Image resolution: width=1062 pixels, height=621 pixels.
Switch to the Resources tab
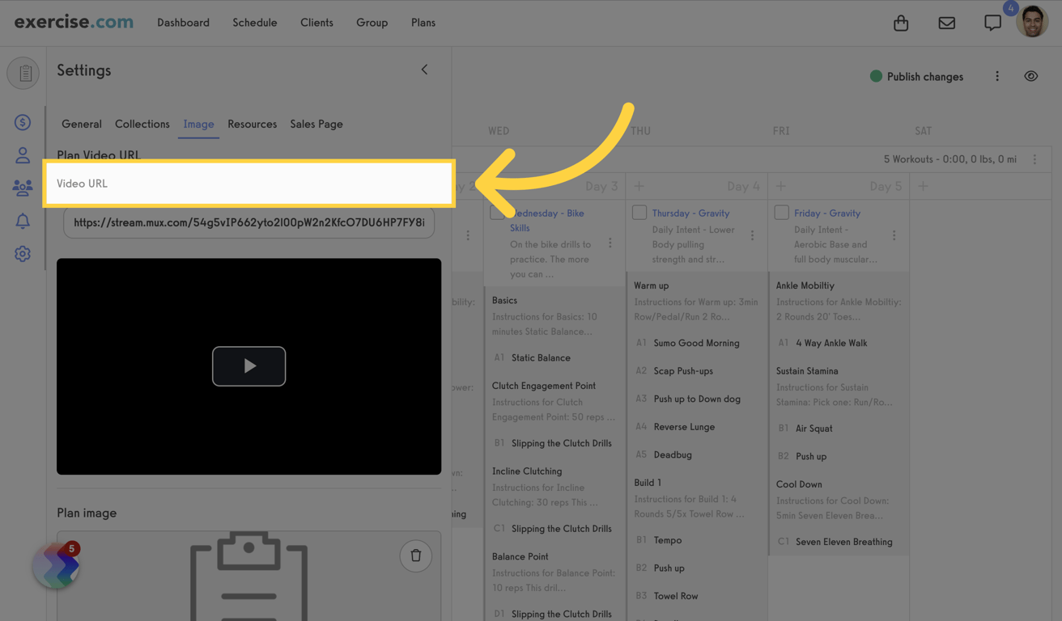(x=252, y=124)
